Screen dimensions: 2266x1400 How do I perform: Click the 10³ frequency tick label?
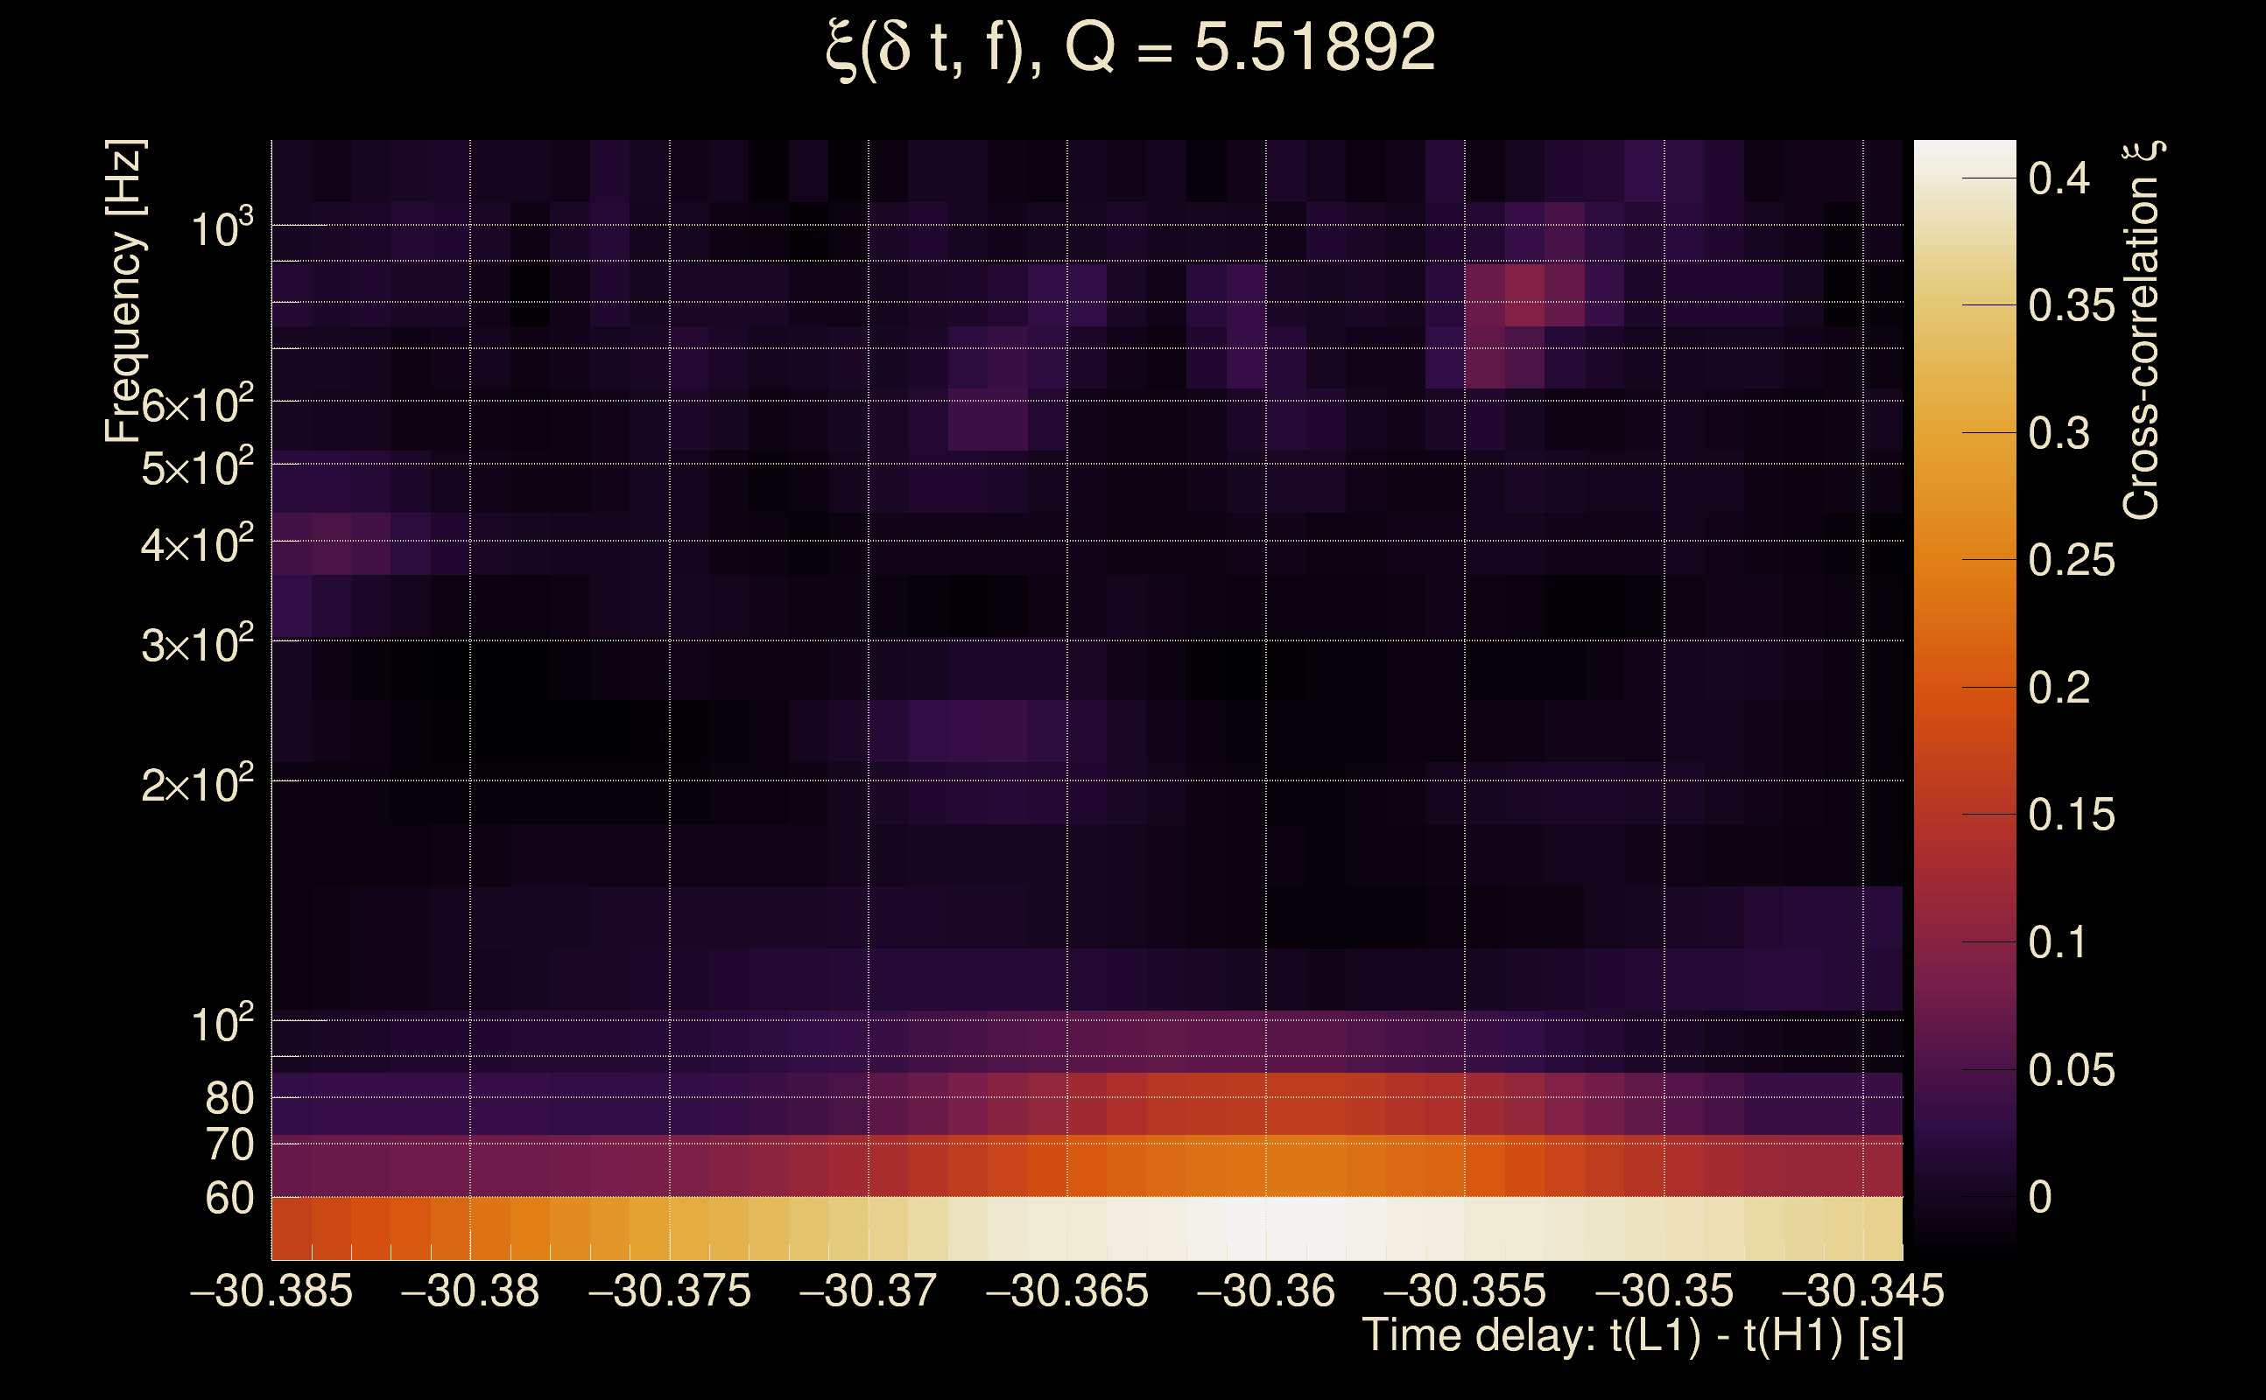click(x=221, y=228)
